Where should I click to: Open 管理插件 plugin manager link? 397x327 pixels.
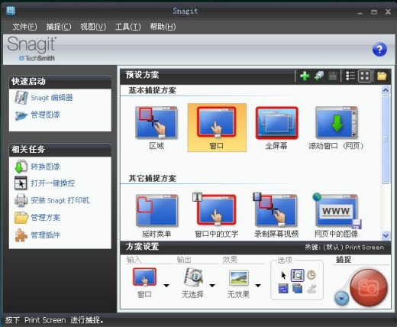pos(45,235)
